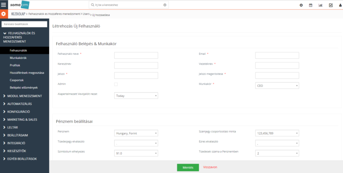Toggle the Admin checkbox
343x173 pixels.
pos(116,84)
